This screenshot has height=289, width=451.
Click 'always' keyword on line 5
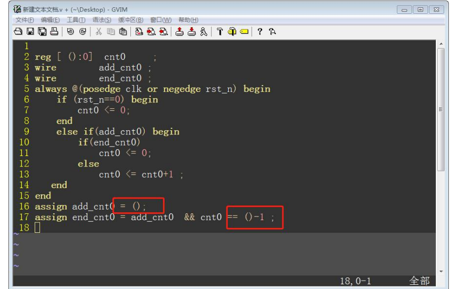(x=51, y=89)
